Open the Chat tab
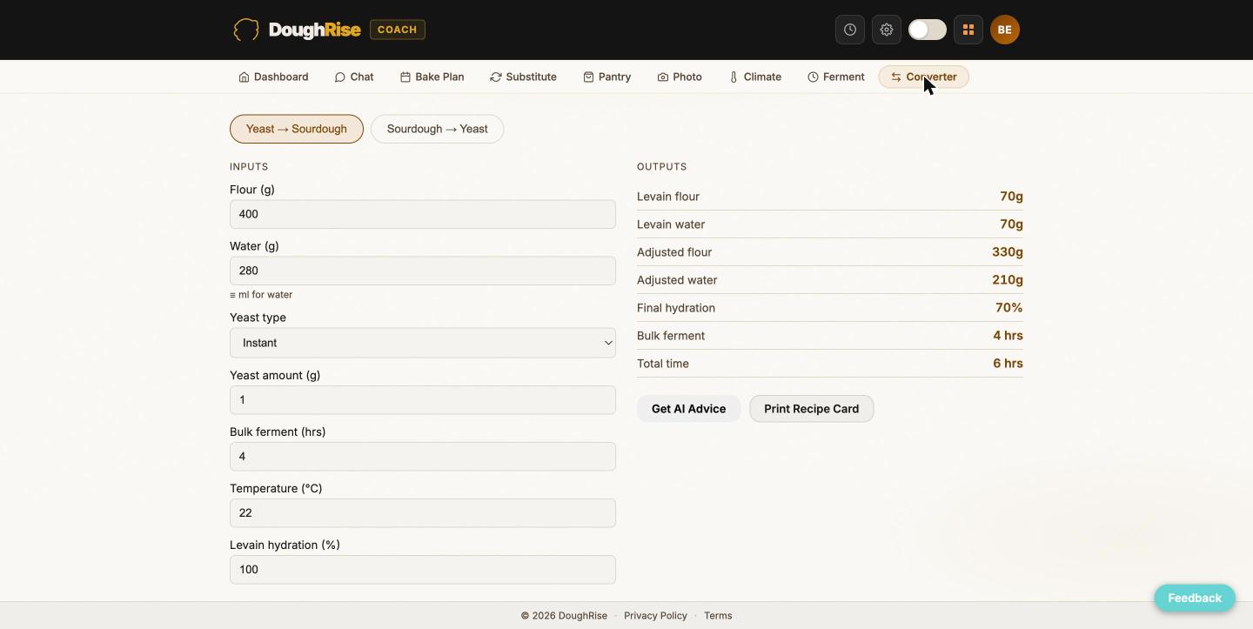 (354, 77)
